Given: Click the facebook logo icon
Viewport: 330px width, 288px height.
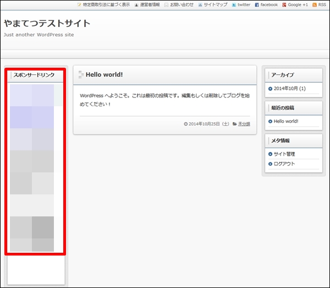Looking at the screenshot, I should click(x=257, y=5).
